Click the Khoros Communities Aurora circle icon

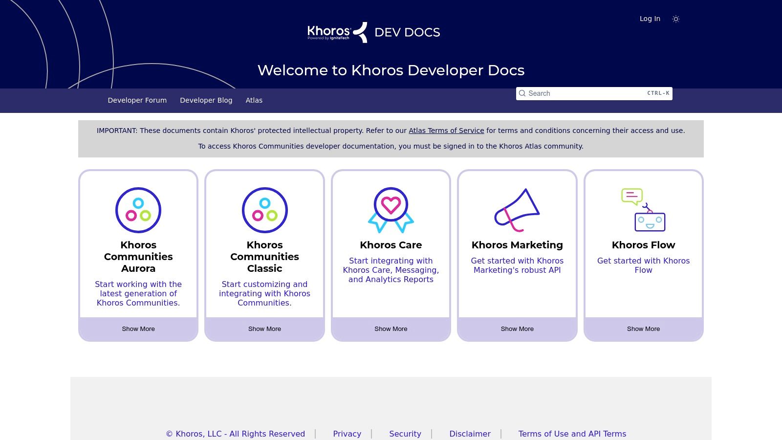pos(138,210)
